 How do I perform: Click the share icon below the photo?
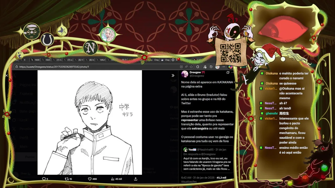(136, 179)
